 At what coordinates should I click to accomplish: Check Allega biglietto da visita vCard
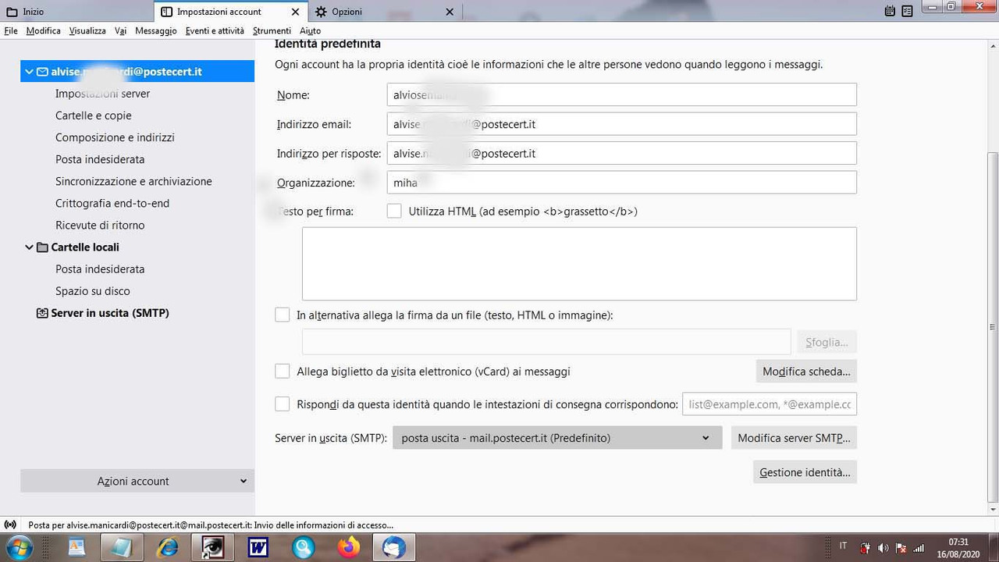[x=283, y=372]
